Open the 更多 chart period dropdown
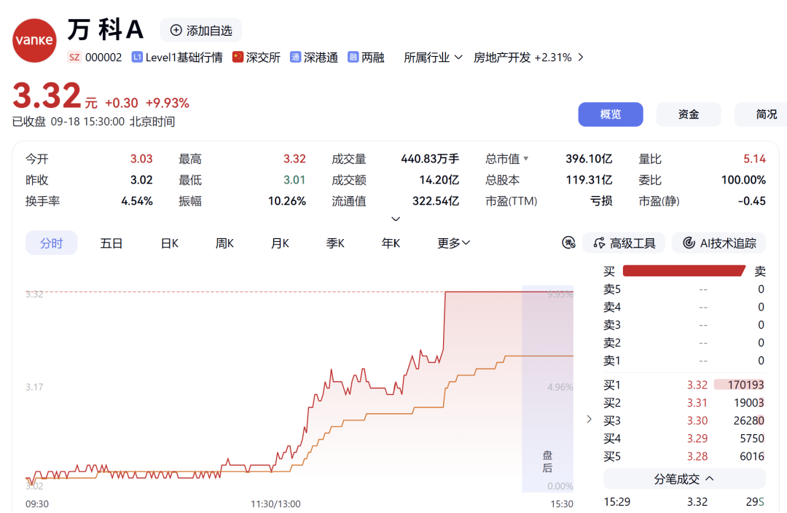The width and height of the screenshot is (787, 513). click(453, 243)
